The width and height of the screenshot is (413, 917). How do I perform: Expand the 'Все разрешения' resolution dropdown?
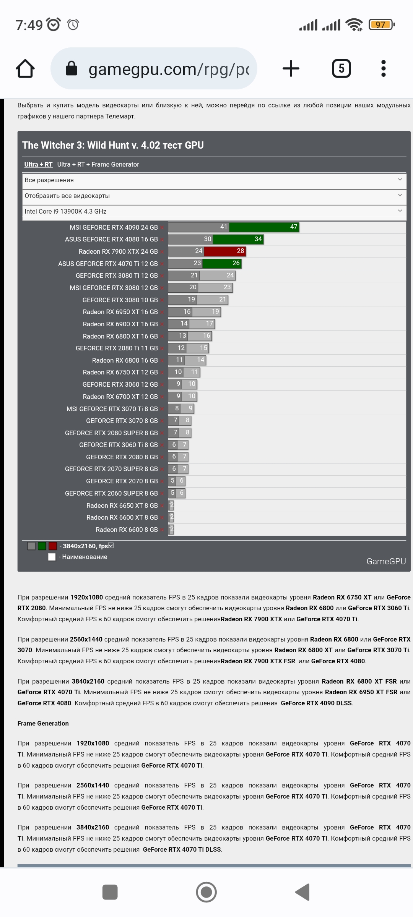click(x=214, y=180)
